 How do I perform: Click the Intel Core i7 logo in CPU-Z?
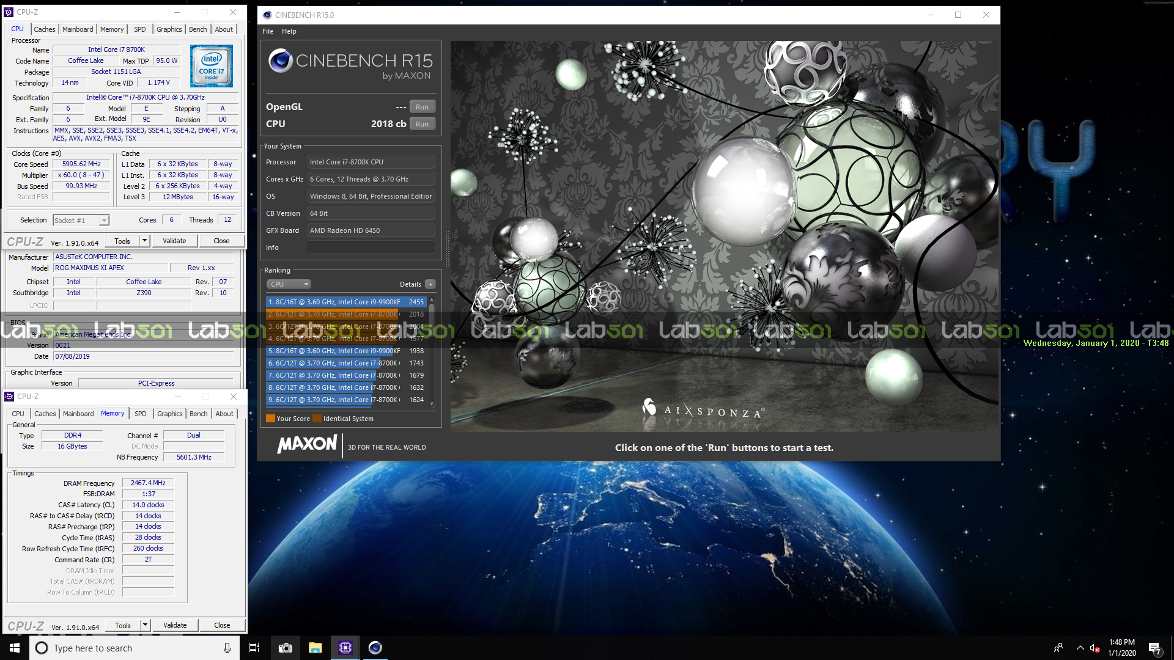point(211,66)
